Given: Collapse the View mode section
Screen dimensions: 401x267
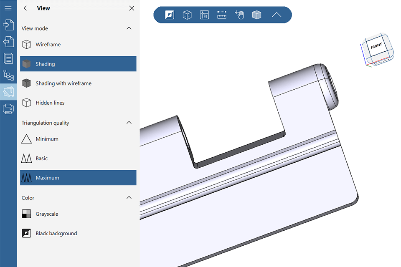Looking at the screenshot, I should point(129,28).
